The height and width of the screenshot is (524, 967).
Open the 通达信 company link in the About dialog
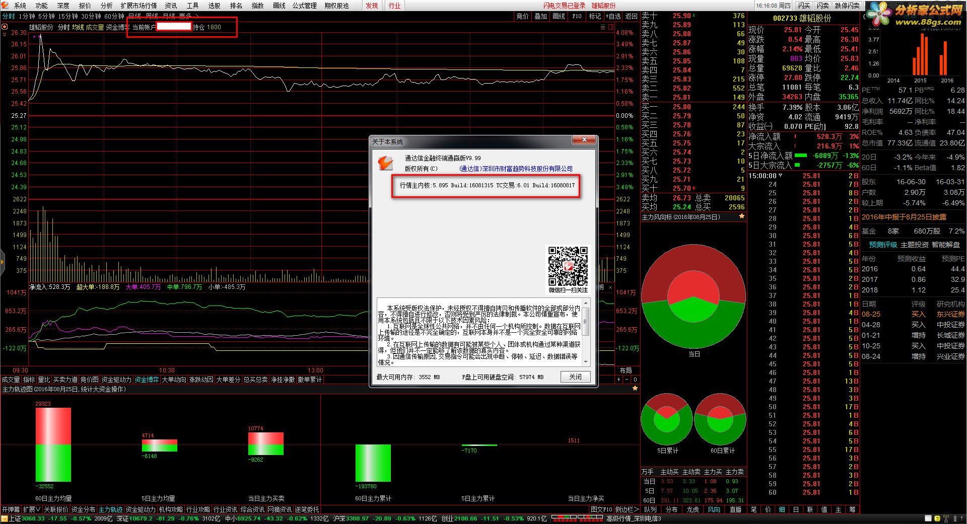[x=516, y=169]
